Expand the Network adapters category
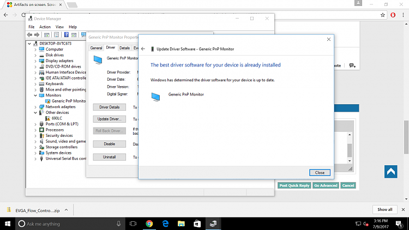The image size is (409, 230). [35, 107]
